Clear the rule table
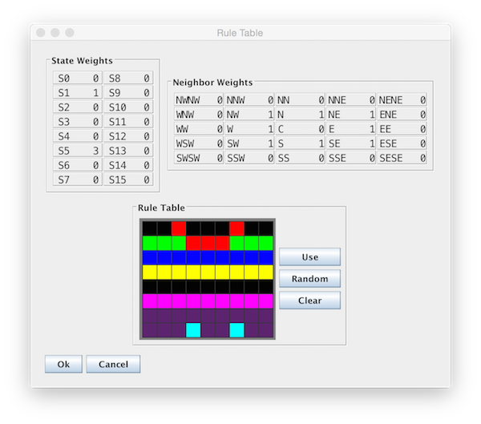The image size is (481, 424). 309,301
